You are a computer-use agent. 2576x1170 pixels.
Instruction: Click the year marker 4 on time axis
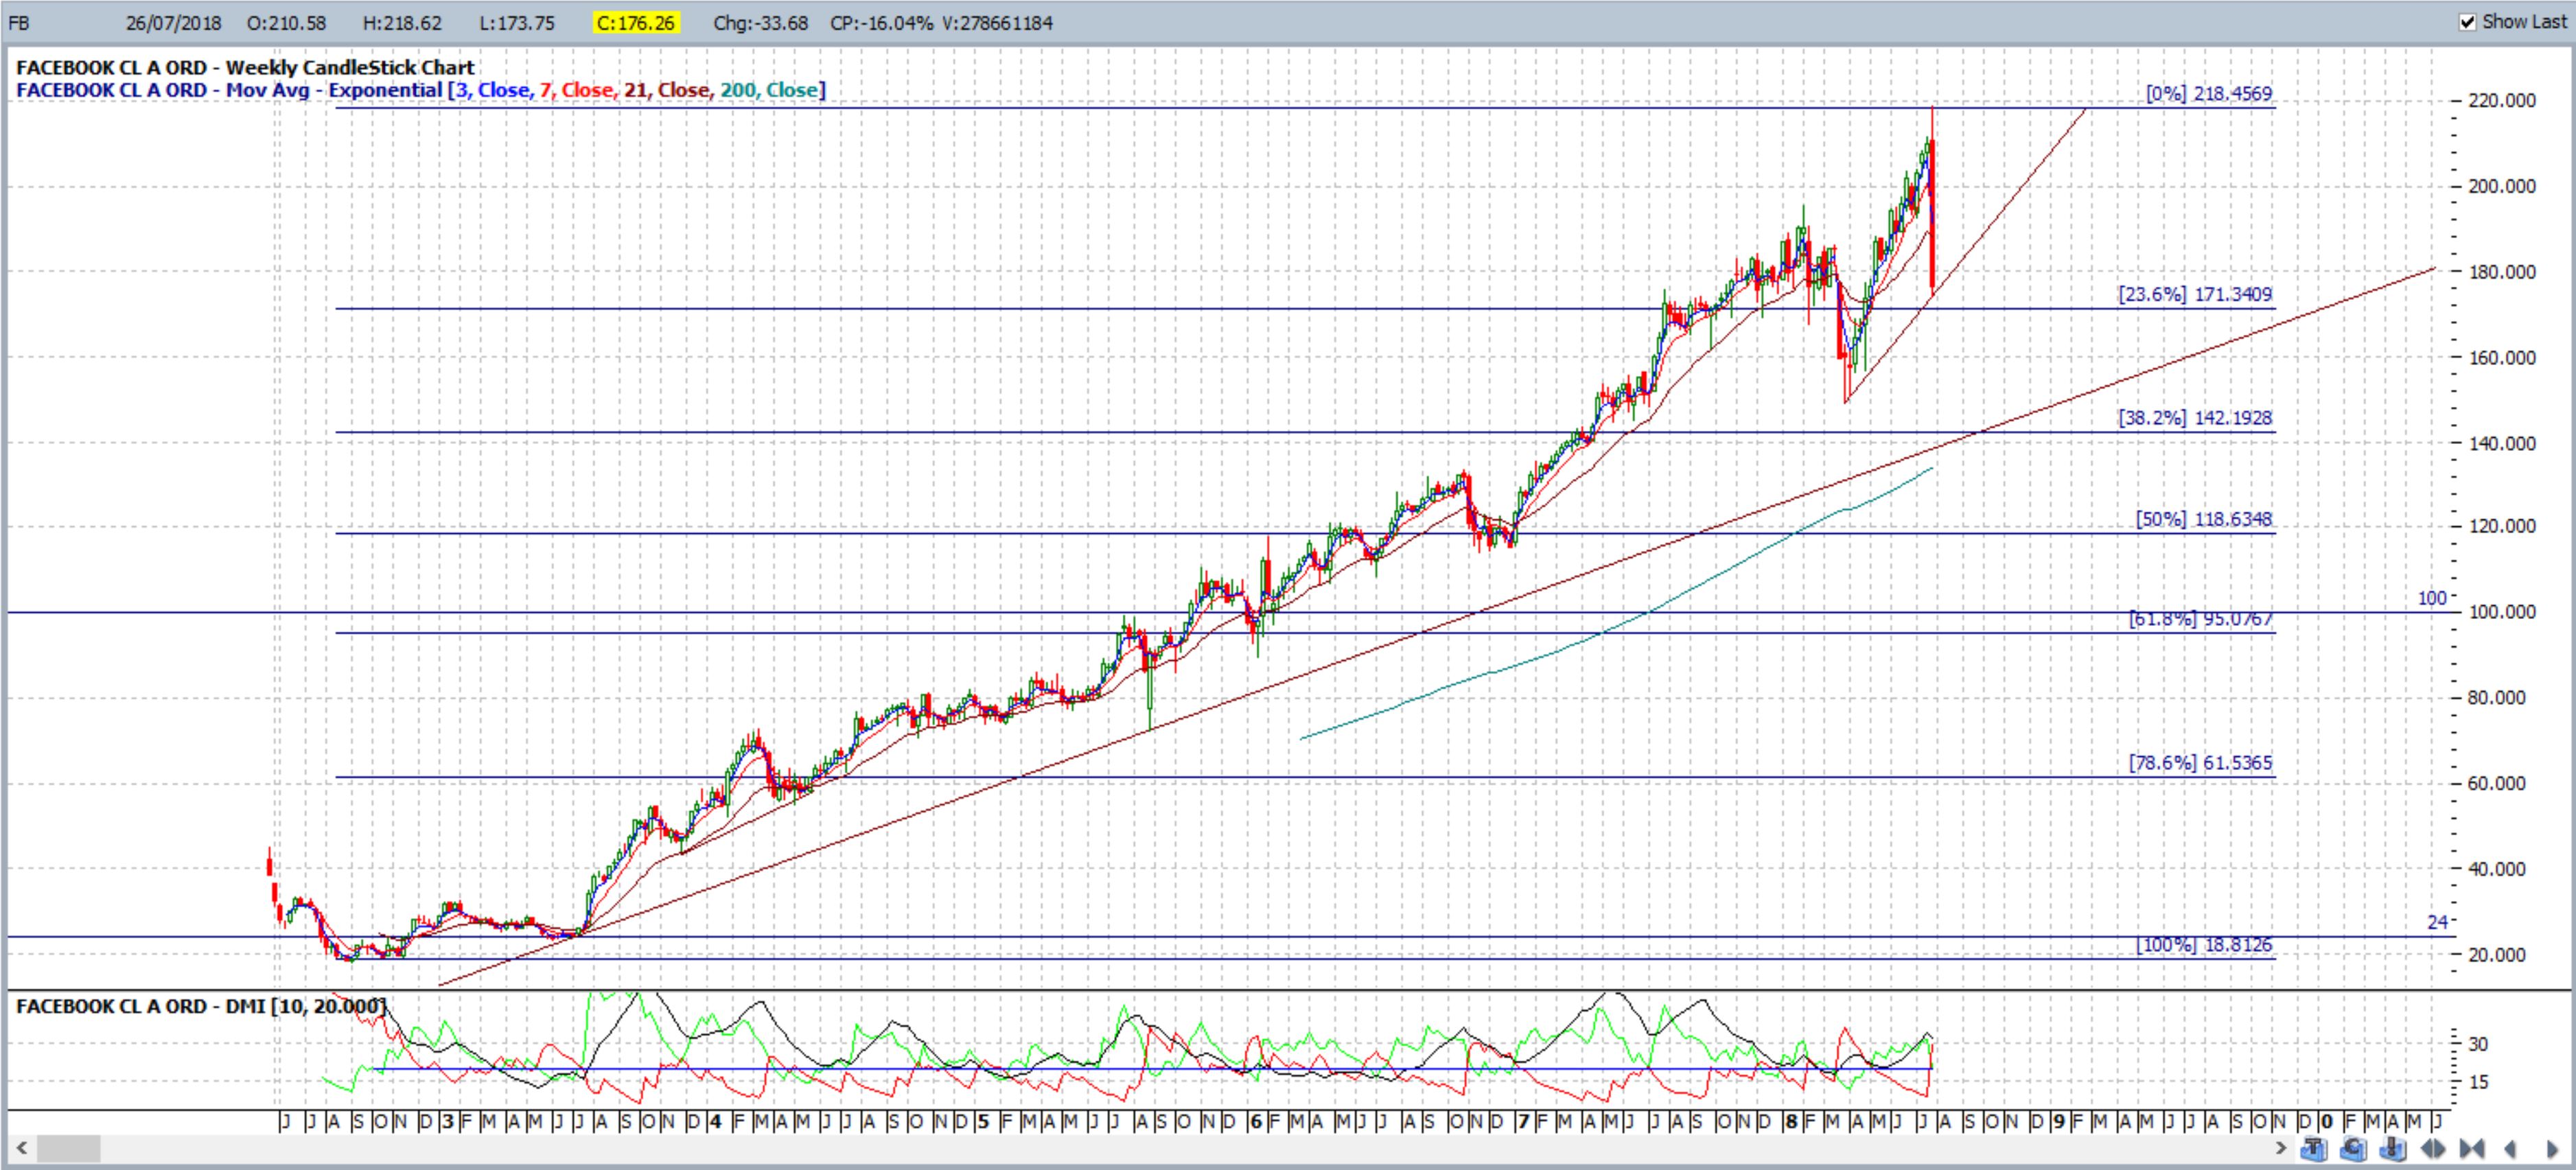715,1121
